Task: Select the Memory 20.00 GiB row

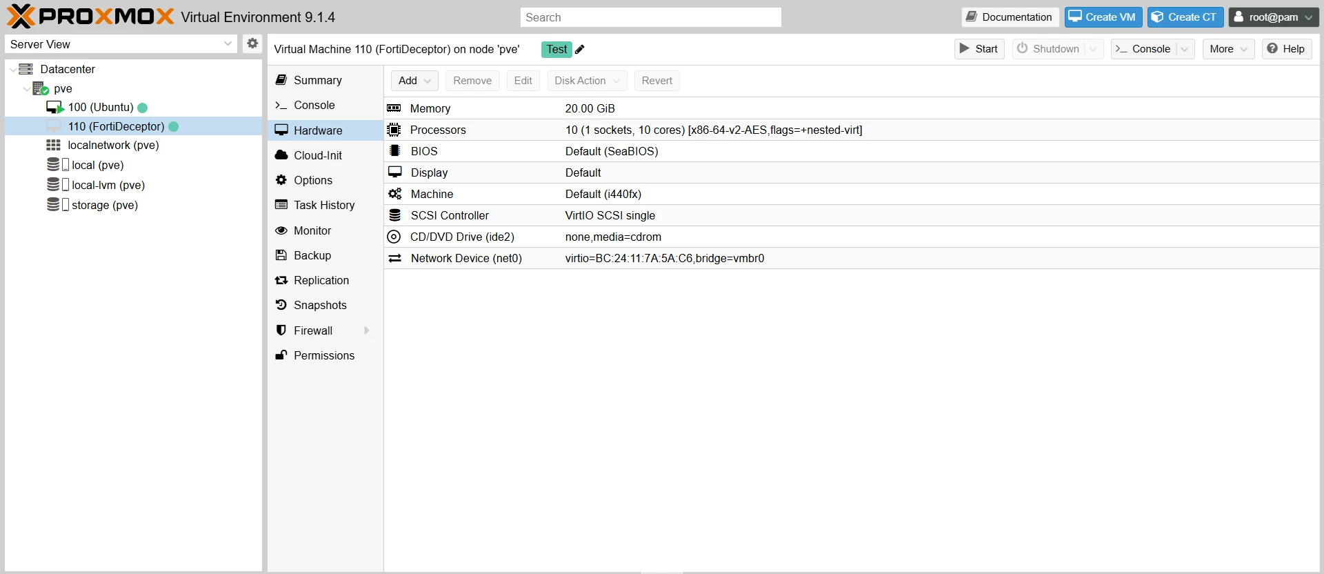Action: (x=852, y=108)
